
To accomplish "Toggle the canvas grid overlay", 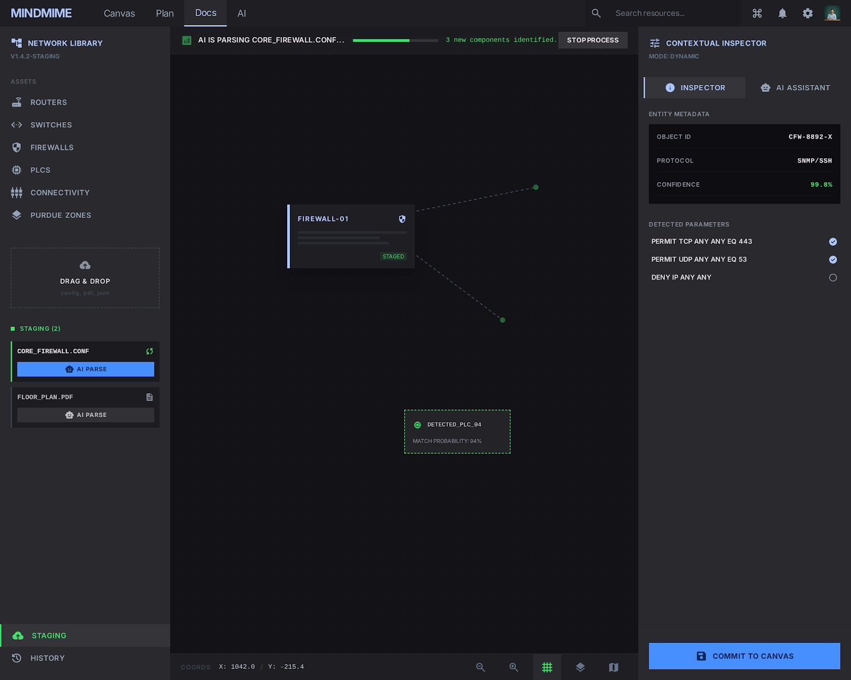I will (x=547, y=667).
